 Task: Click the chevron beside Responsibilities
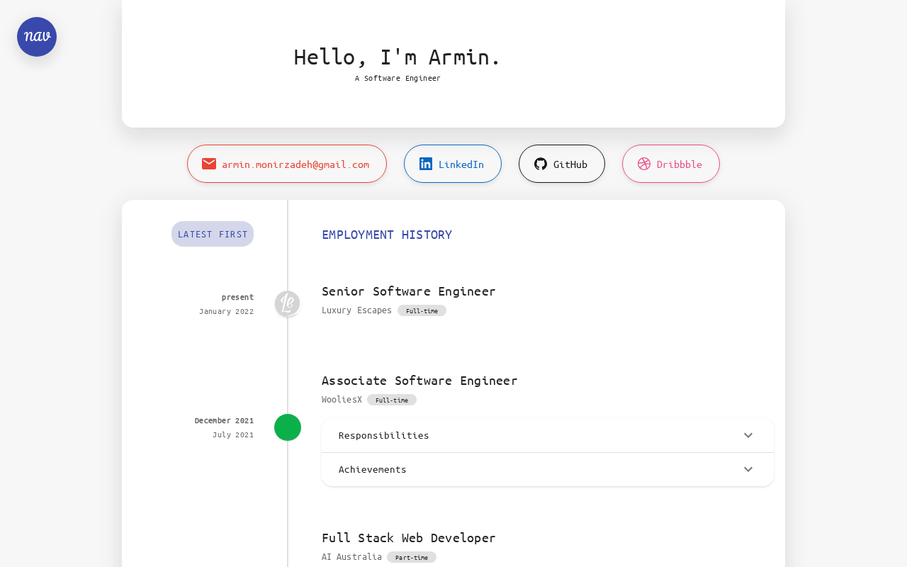(748, 435)
